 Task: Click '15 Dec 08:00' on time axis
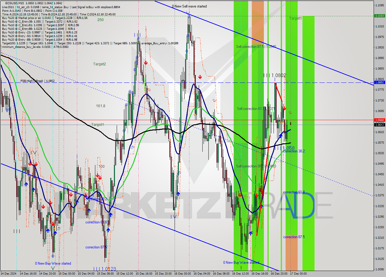coord(105,274)
